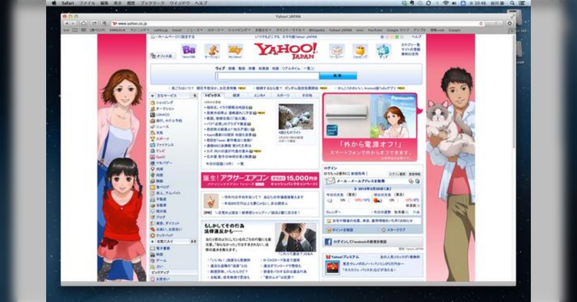Open the ファイナンス link in services list
Image resolution: width=577 pixels, height=302 pixels.
tap(164, 144)
